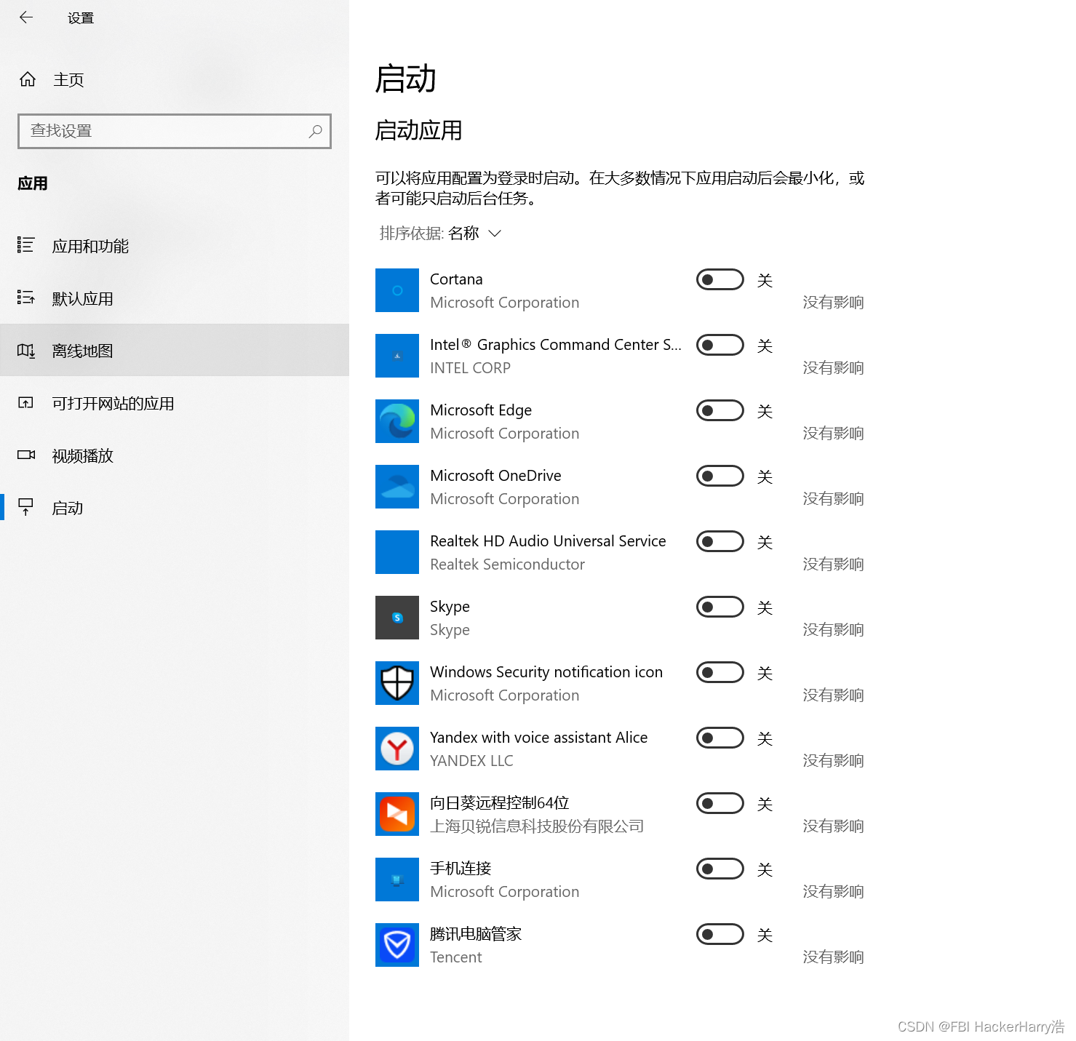Click the YANDEX LLC publisher text

pos(471,761)
